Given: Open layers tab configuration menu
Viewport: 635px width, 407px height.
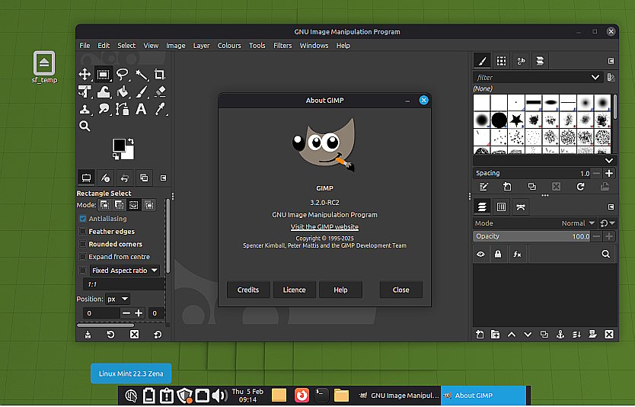Looking at the screenshot, I should [611, 207].
